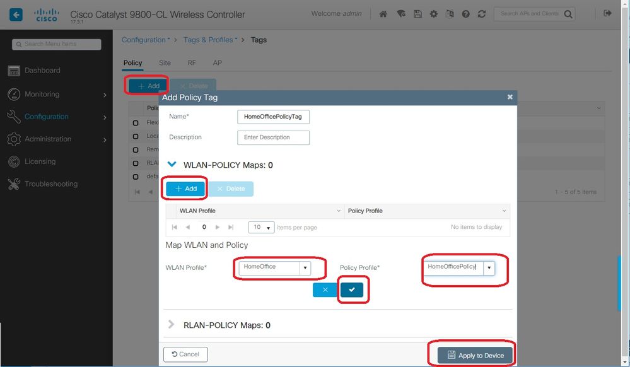Click Search APs and Clients field
The width and height of the screenshot is (630, 367).
pos(529,14)
